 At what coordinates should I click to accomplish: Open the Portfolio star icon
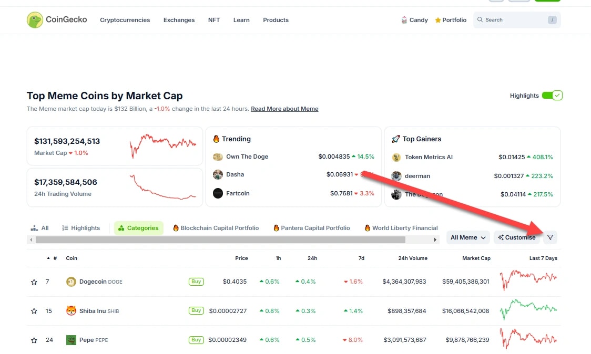(437, 20)
